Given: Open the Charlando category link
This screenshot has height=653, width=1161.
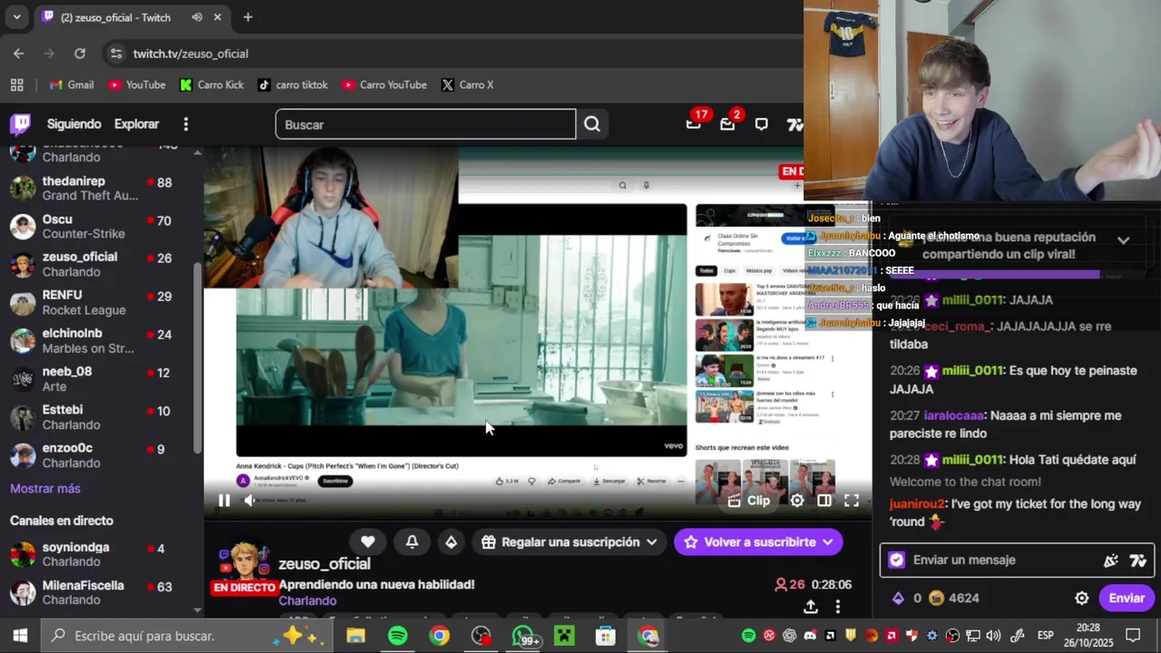Looking at the screenshot, I should point(307,600).
